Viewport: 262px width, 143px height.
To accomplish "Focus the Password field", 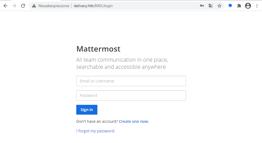I will point(131,96).
